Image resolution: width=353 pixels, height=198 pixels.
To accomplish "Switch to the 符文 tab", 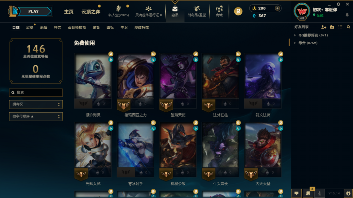I will pyautogui.click(x=58, y=27).
